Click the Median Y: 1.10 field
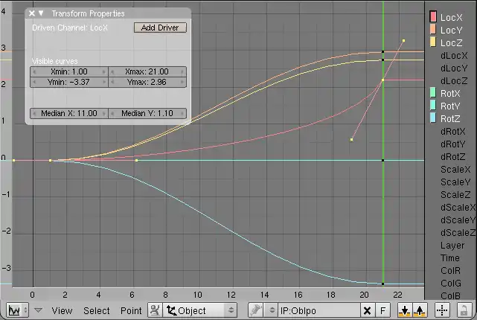Screen dimensions: 477x320 (147, 113)
